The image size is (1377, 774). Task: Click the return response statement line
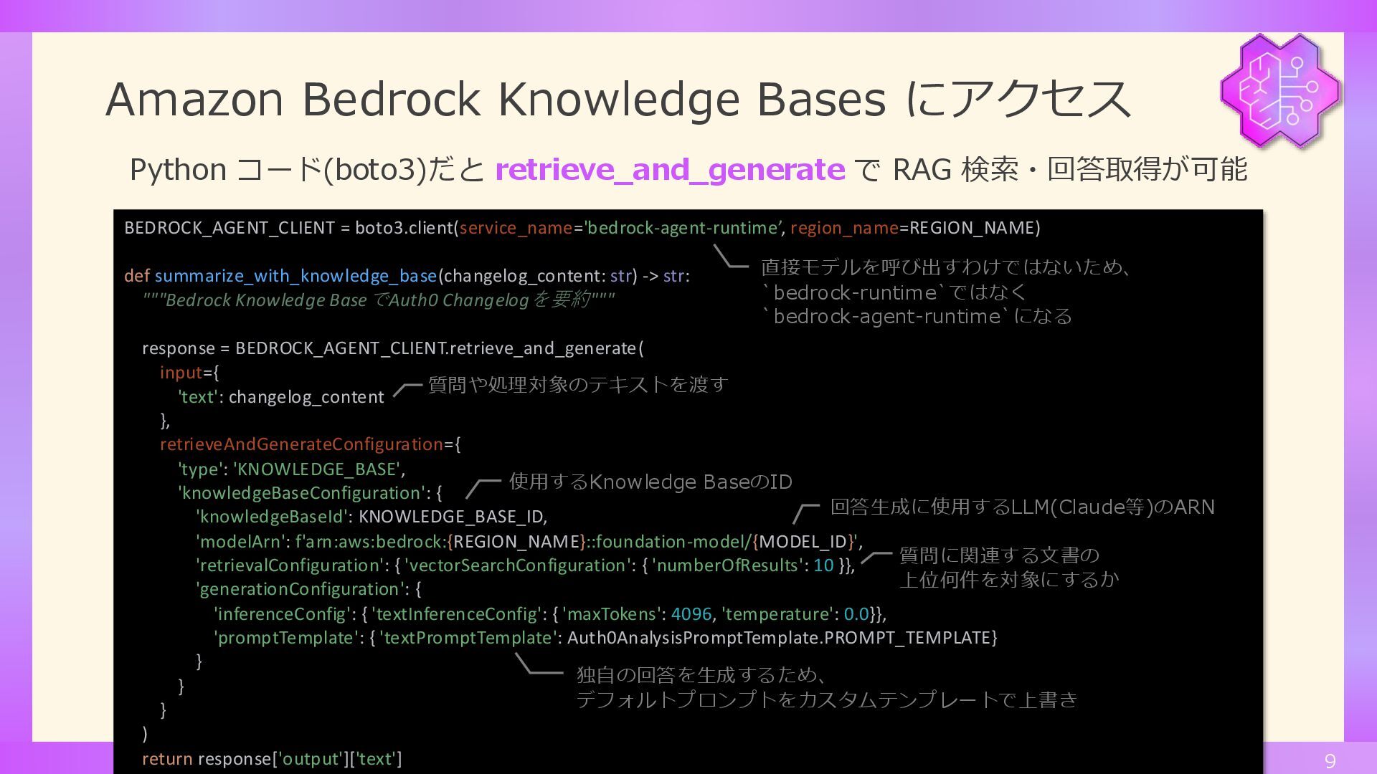272,759
